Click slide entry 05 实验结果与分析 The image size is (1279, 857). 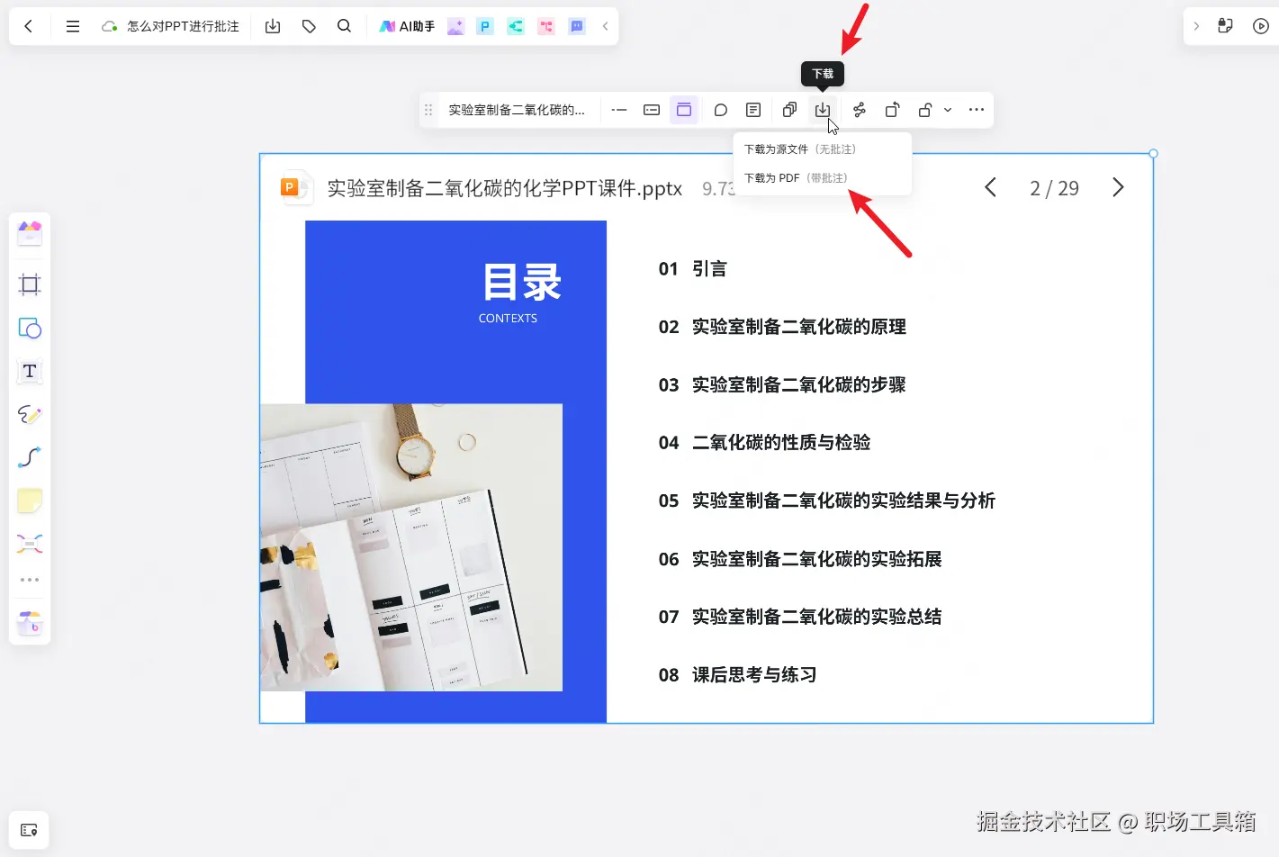click(x=826, y=501)
